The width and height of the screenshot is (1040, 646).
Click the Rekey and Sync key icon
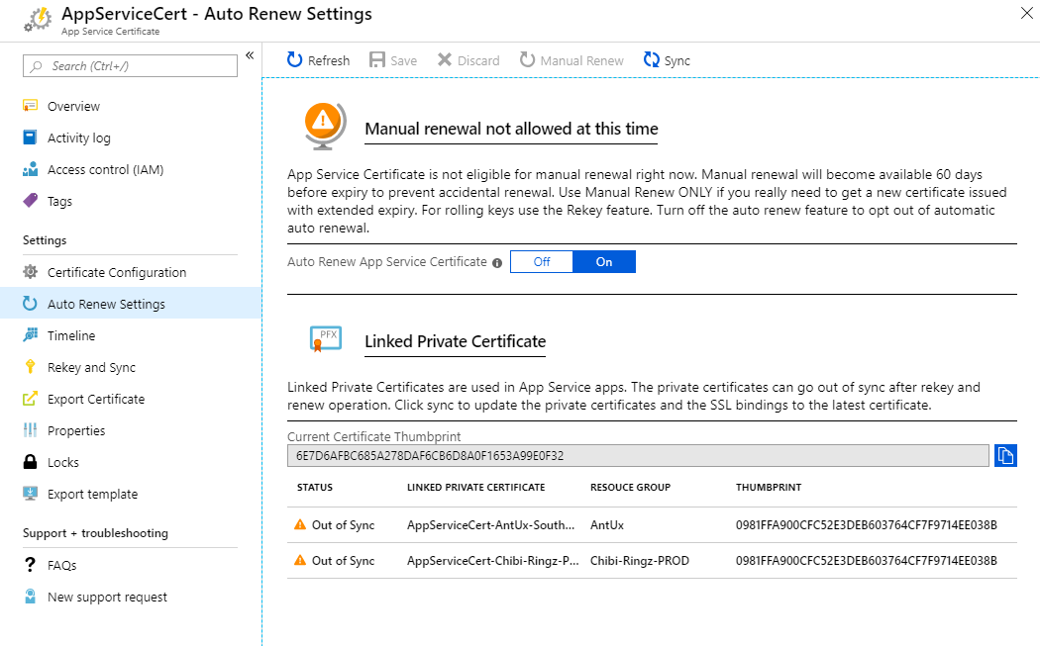tap(30, 367)
